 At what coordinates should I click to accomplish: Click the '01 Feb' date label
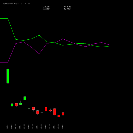click(x=7, y=127)
